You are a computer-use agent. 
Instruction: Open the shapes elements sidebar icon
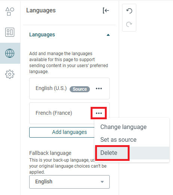(10, 11)
